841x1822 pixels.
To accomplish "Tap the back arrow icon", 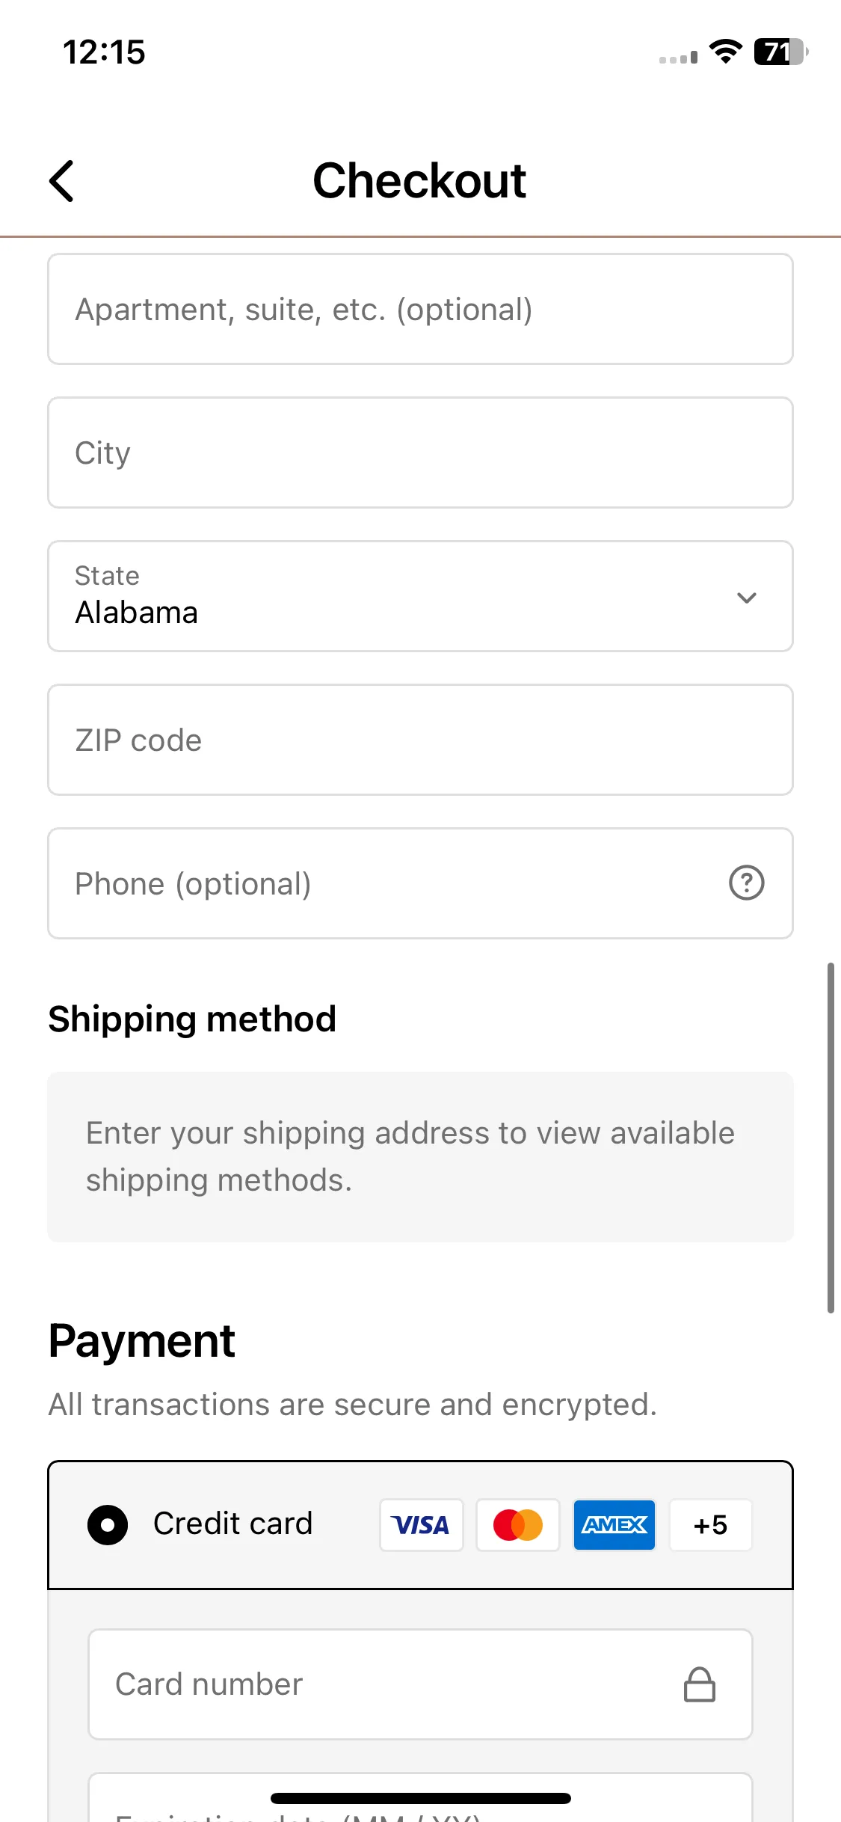I will [x=62, y=181].
